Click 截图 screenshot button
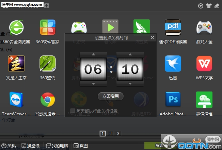 81,146
